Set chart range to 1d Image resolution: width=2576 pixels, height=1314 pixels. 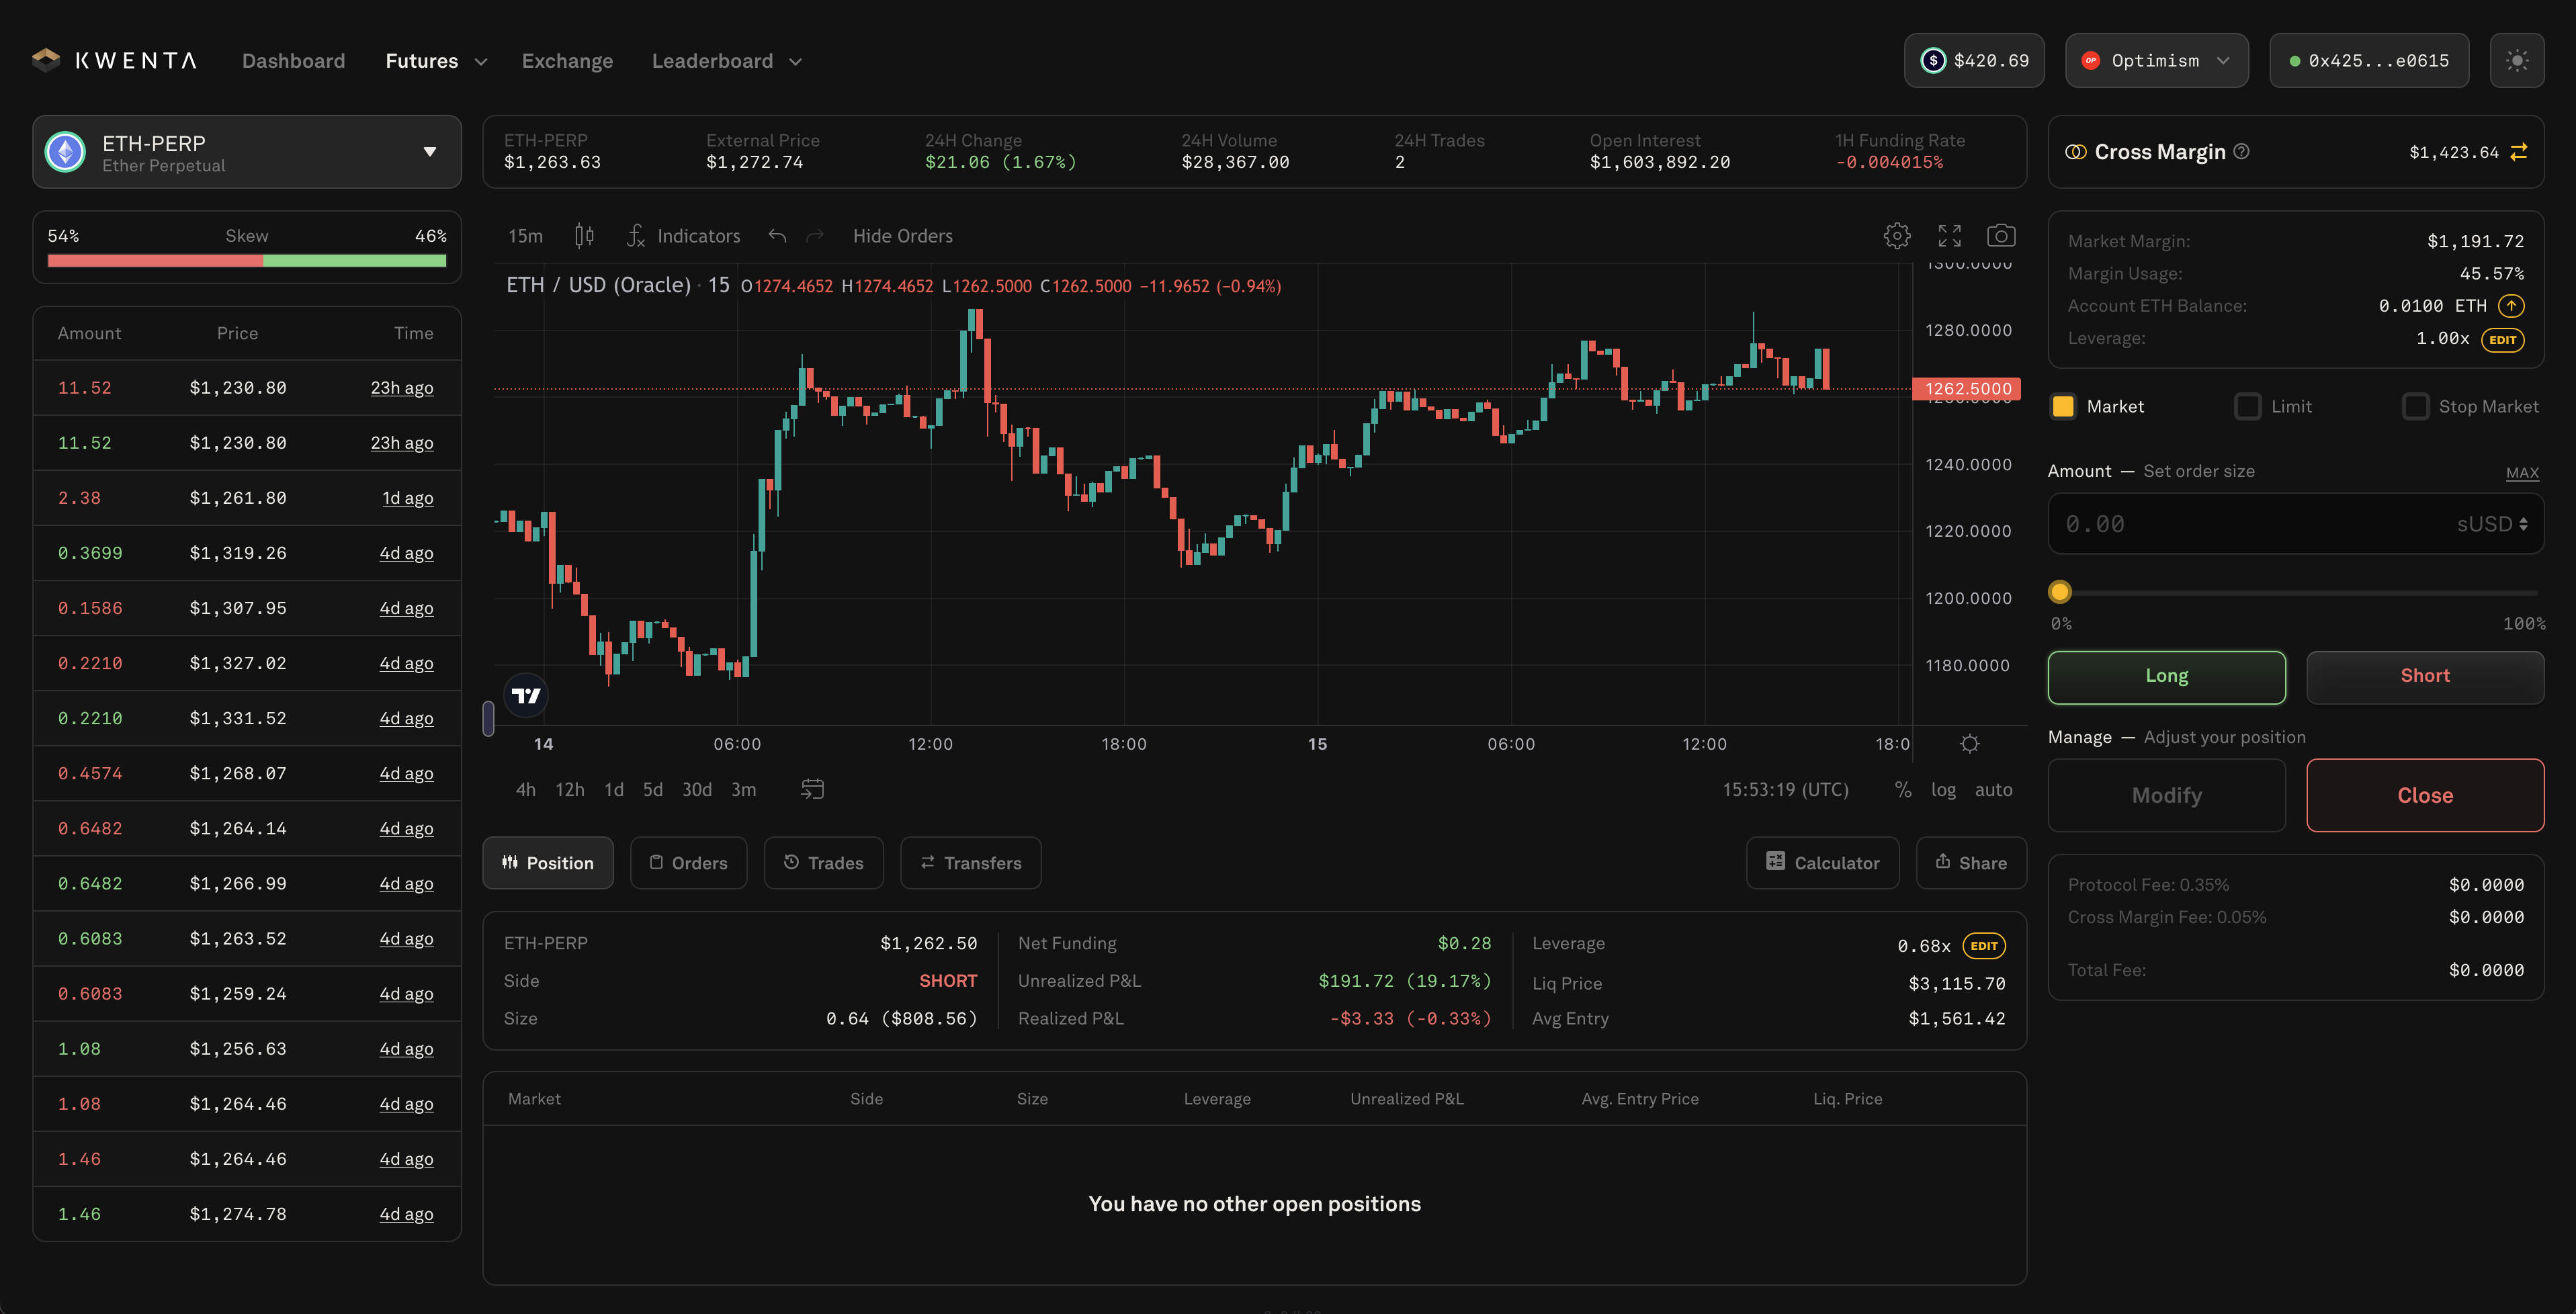(x=613, y=789)
